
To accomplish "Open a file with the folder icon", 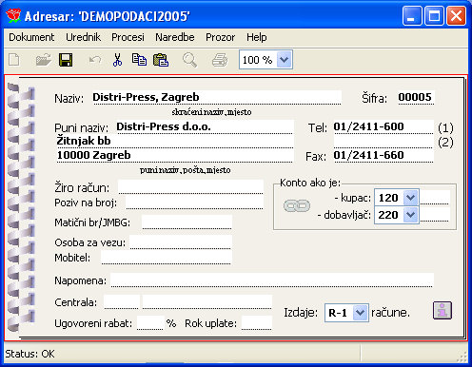I will coord(44,60).
